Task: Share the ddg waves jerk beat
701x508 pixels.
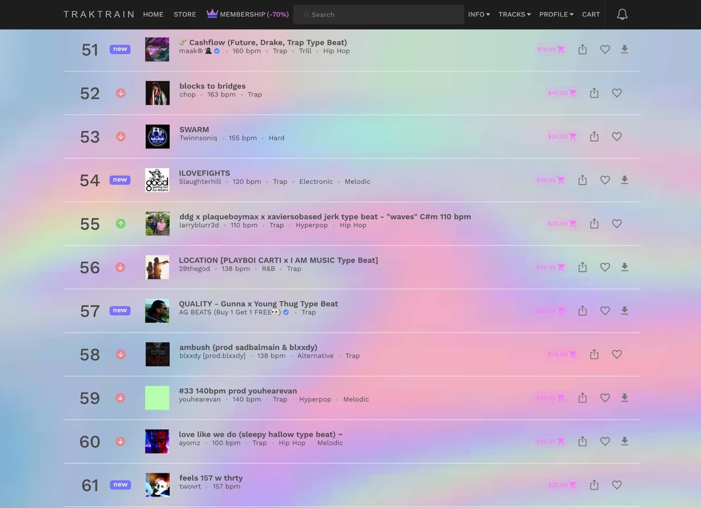Action: coord(594,224)
